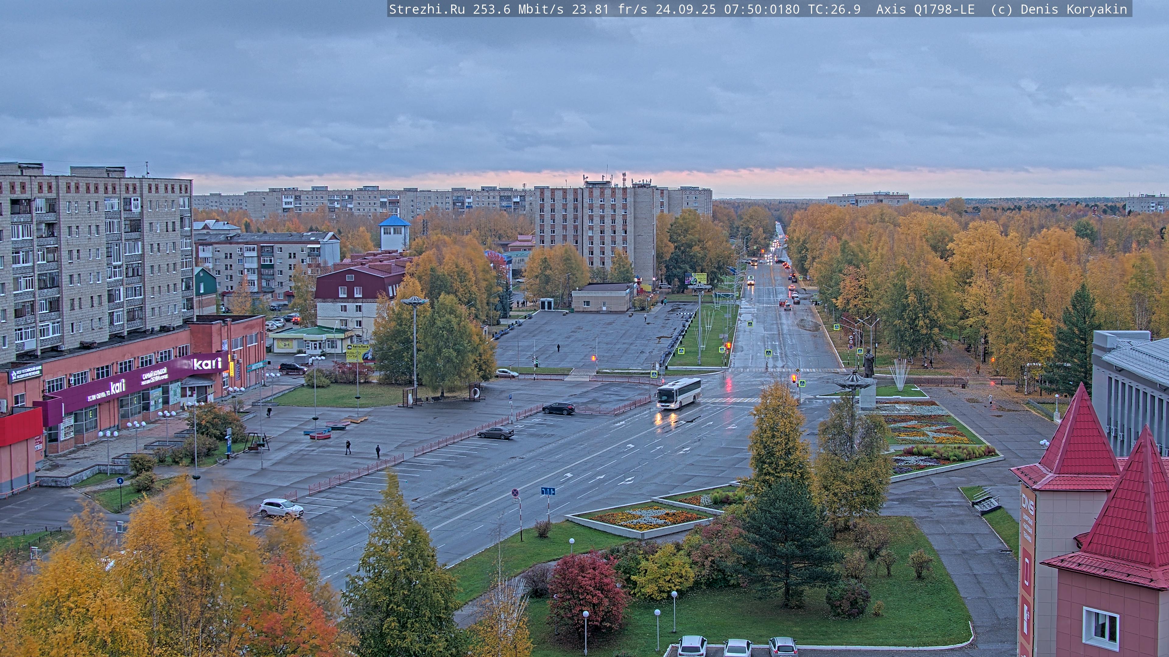The image size is (1169, 657).
Task: Click the TC:26.9 temperature readout
Action: point(834,9)
